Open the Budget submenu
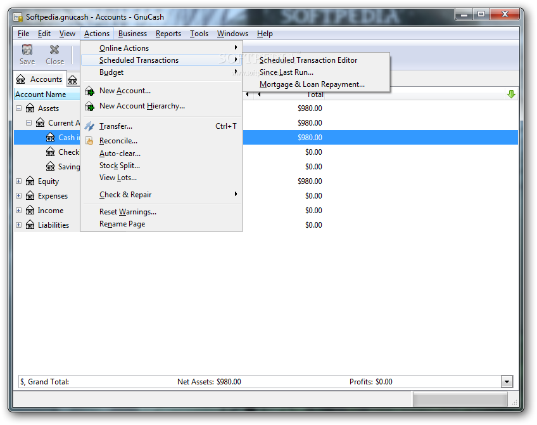This screenshot has height=425, width=537. click(161, 72)
